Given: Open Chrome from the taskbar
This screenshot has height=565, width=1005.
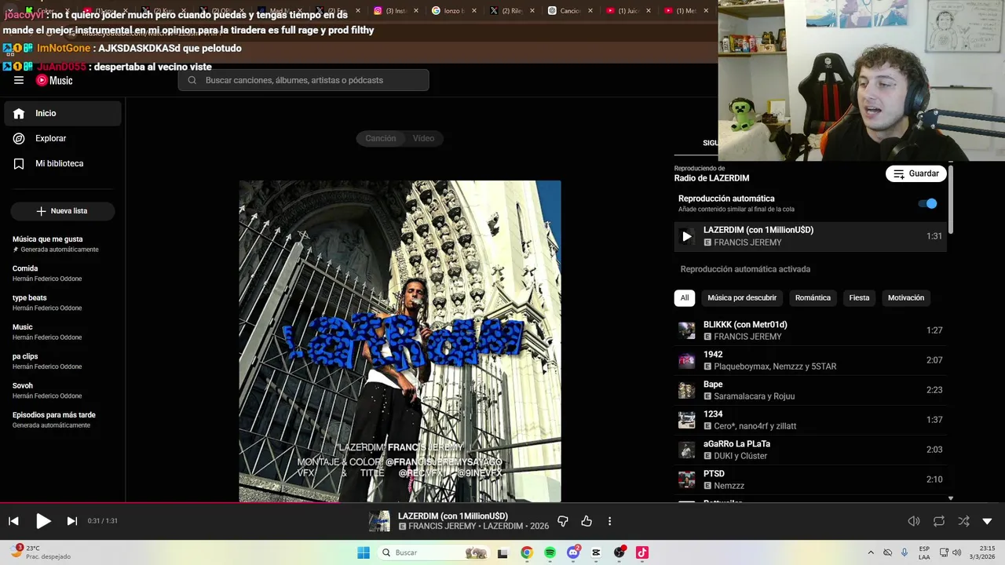Looking at the screenshot, I should click(x=527, y=552).
